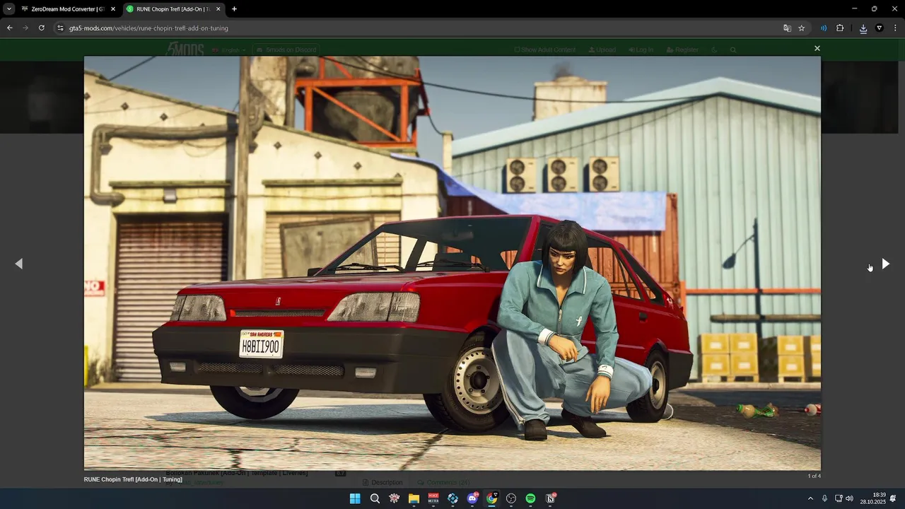Open Windows taskbar search
This screenshot has width=905, height=509.
click(x=375, y=498)
